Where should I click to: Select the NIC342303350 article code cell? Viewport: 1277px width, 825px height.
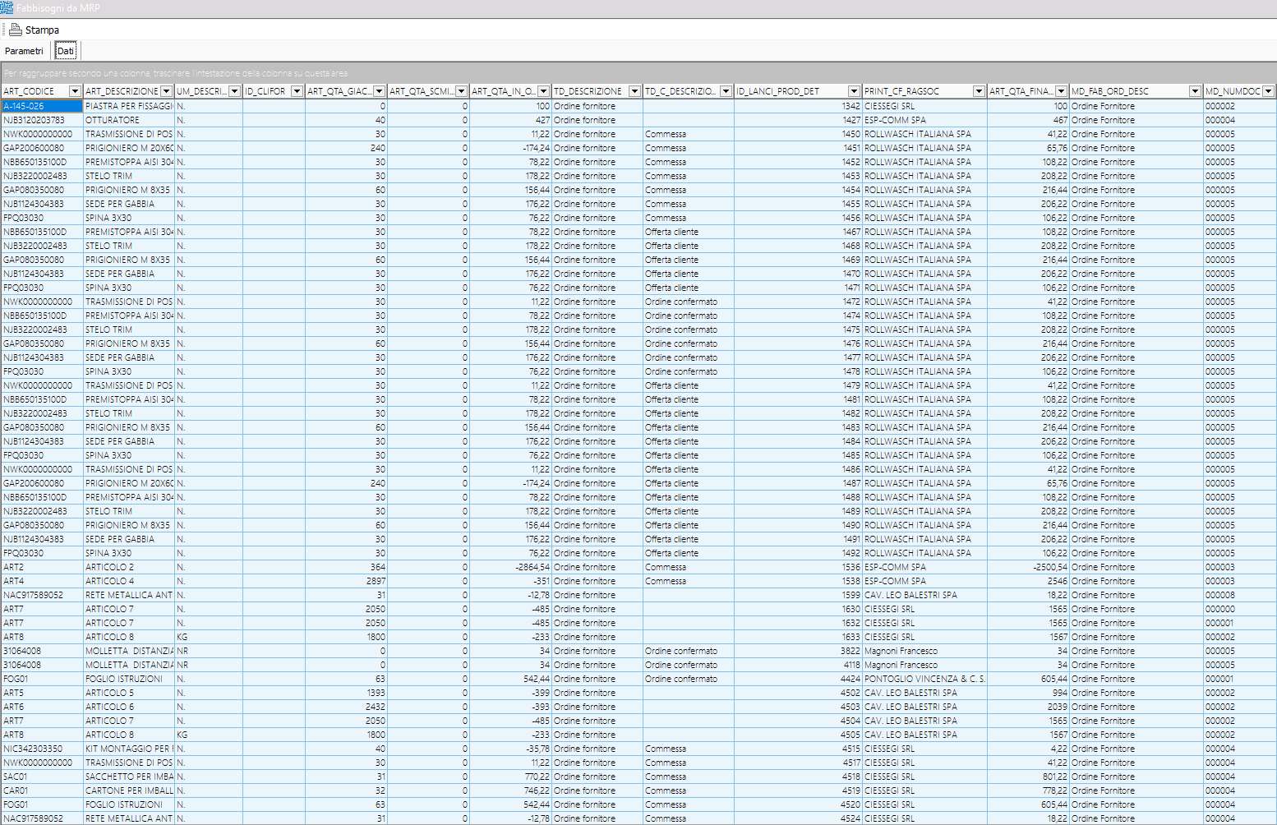[42, 749]
